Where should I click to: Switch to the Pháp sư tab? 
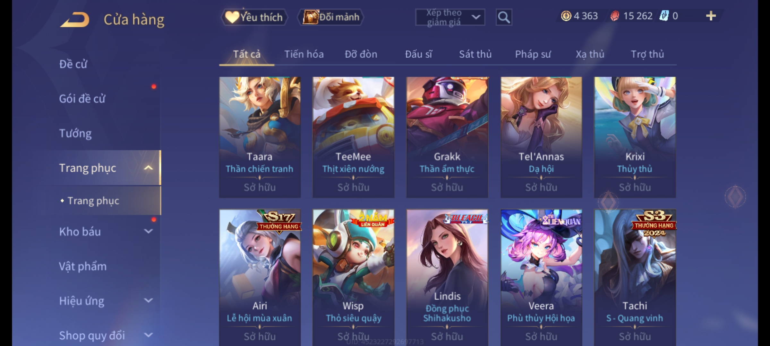point(533,54)
